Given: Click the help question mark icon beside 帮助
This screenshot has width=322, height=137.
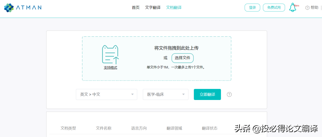Looking at the screenshot, I should [307, 8].
